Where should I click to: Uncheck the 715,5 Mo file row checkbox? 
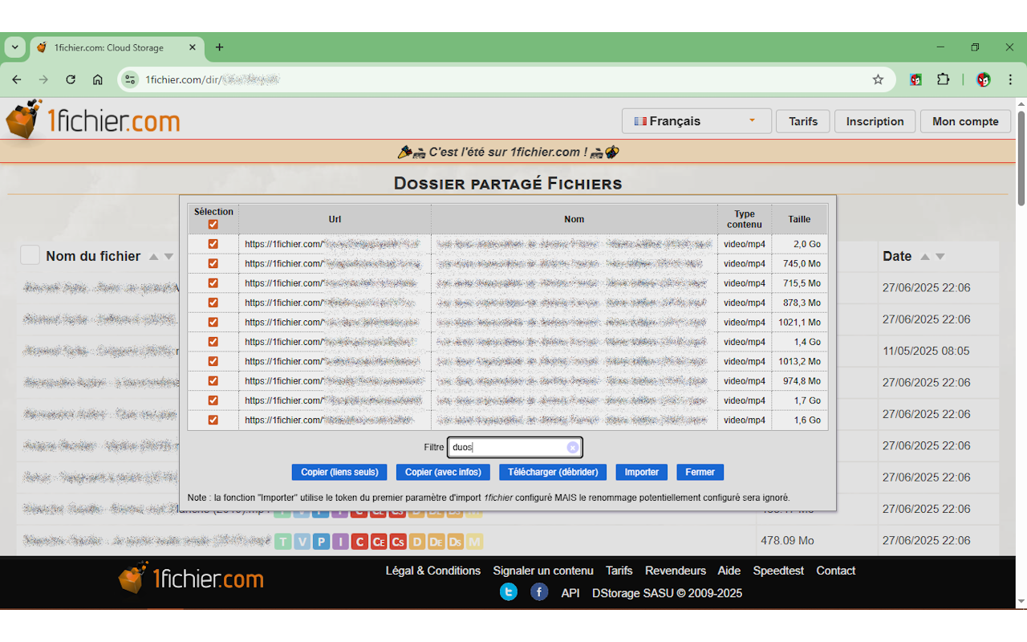[x=213, y=283]
